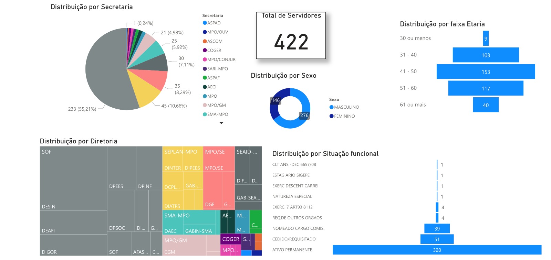Click the Total de Servidores card showing 422
Screen dimensions: 551x260
point(291,36)
